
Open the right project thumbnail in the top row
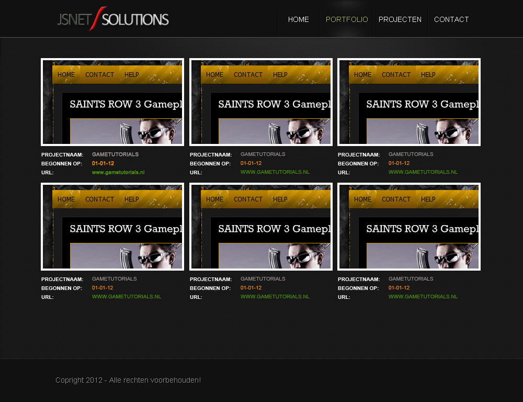tap(409, 102)
